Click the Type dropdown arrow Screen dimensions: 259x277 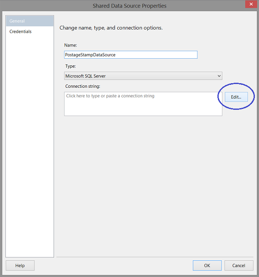click(x=219, y=76)
